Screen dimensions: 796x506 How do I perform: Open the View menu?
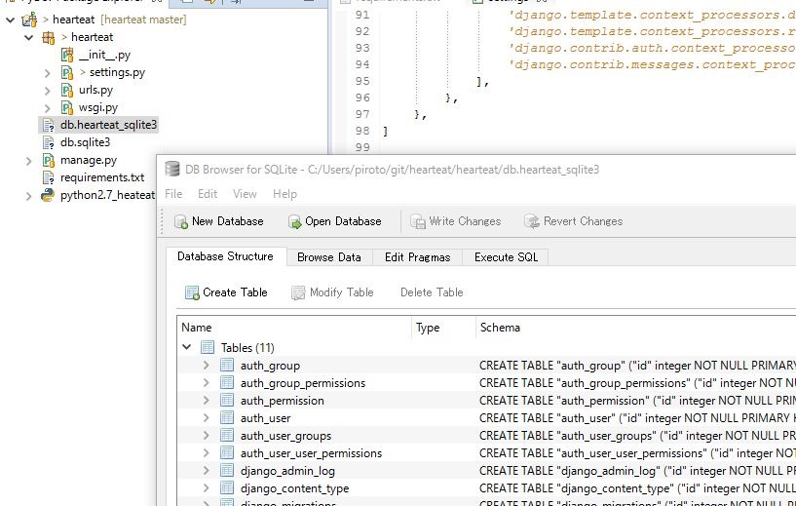(x=245, y=194)
